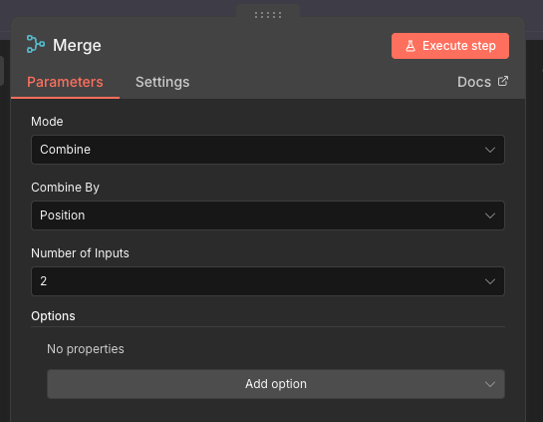
Task: Expand the Add option dropdown
Action: click(276, 384)
